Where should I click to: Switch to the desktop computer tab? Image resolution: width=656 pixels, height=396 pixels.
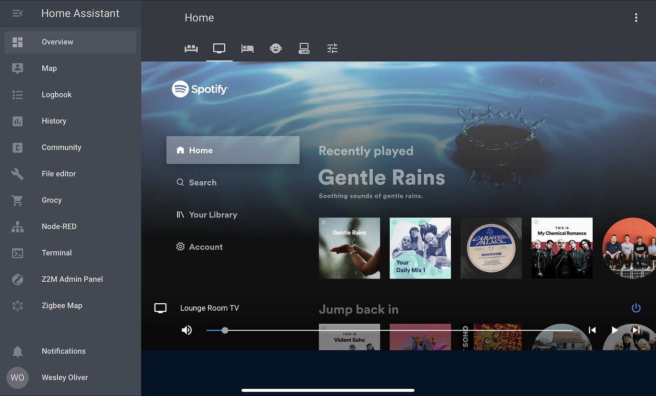pyautogui.click(x=304, y=48)
